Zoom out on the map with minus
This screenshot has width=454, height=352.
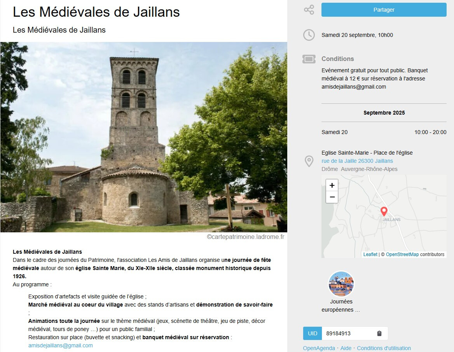(x=332, y=197)
